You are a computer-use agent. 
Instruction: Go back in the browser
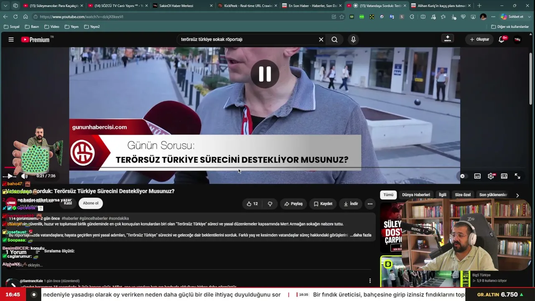click(x=5, y=17)
